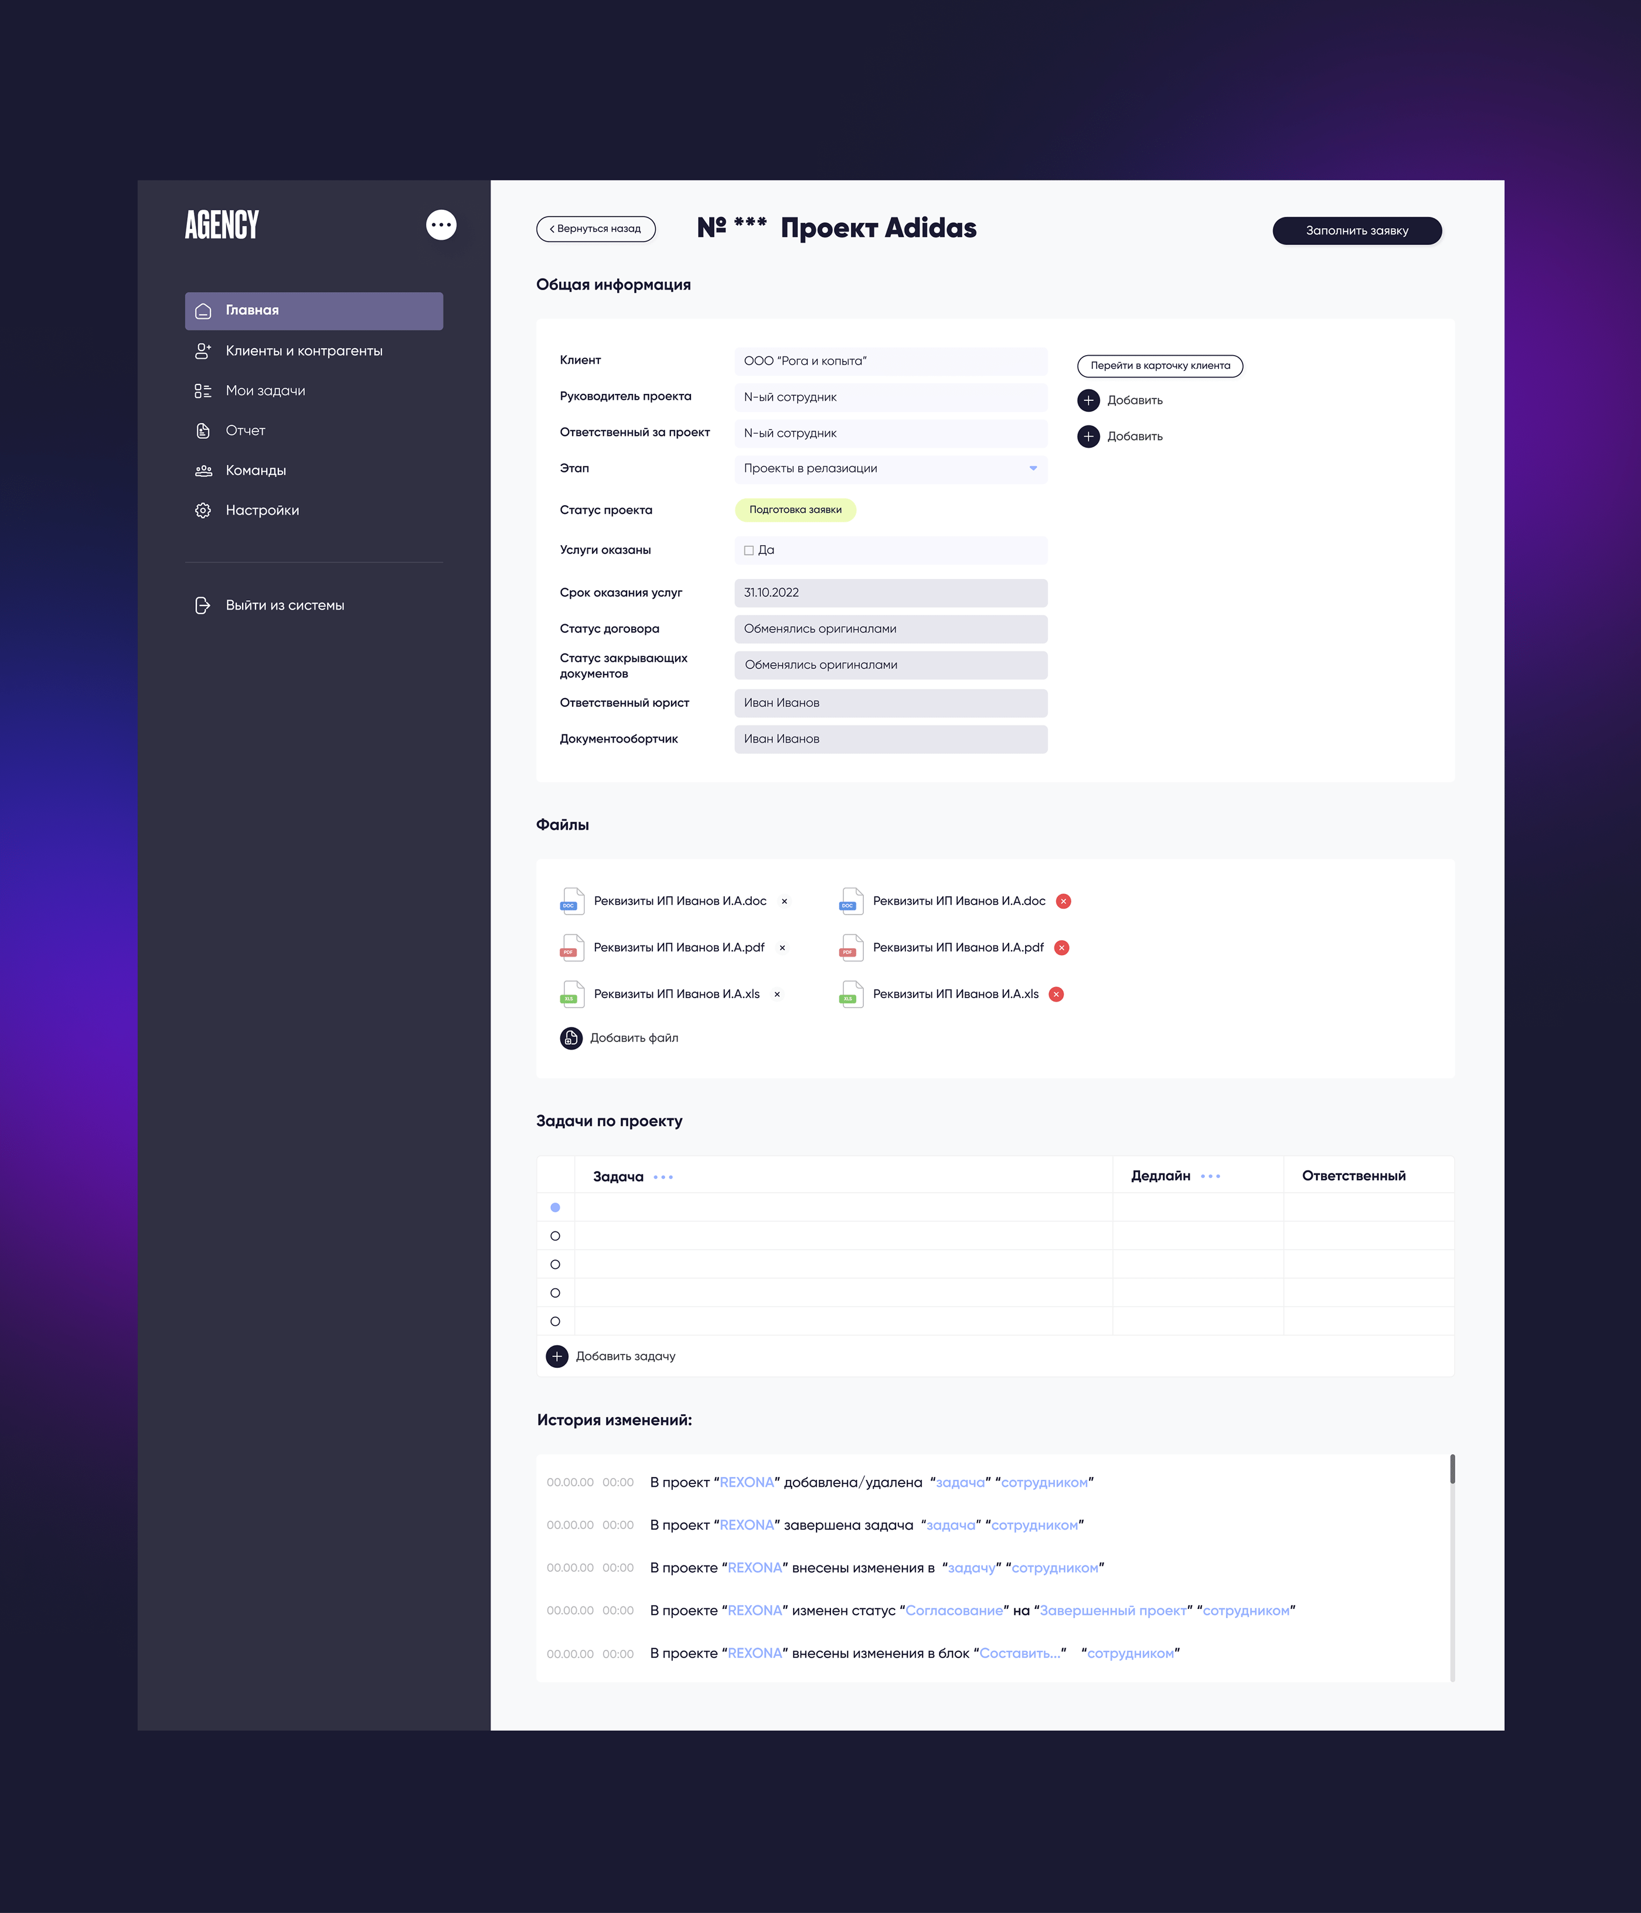Click the Добавить файл icon
This screenshot has width=1641, height=1913.
[x=571, y=1038]
